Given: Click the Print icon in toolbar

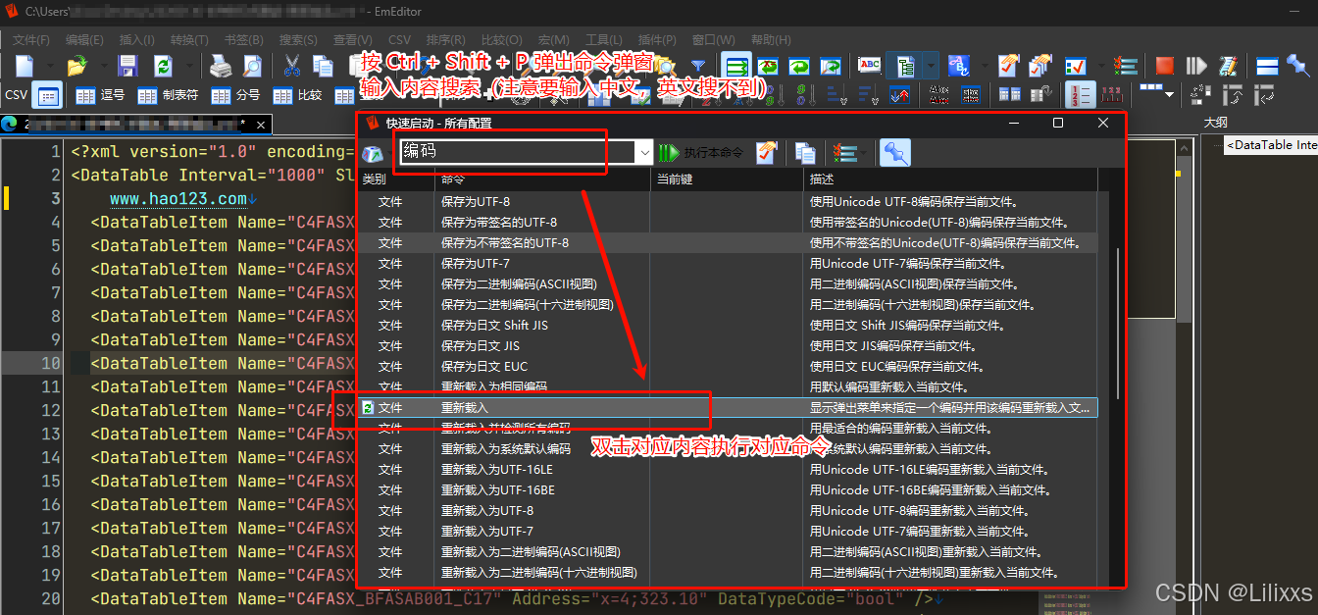Looking at the screenshot, I should point(220,67).
